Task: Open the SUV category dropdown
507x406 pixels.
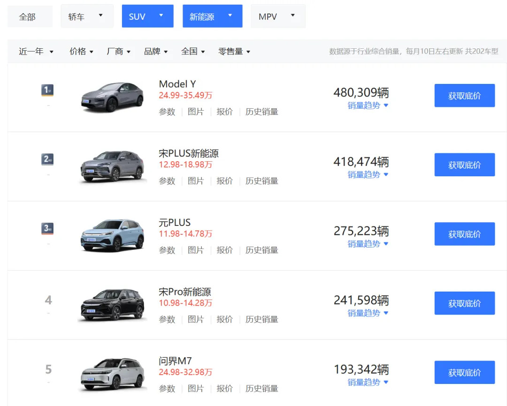Action: (147, 16)
